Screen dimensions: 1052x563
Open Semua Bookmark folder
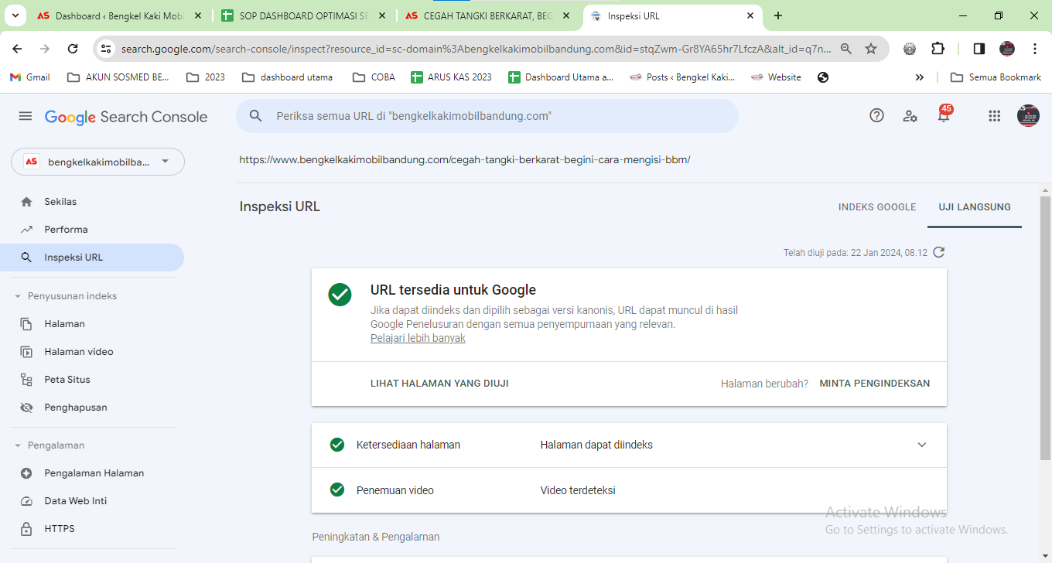pos(996,77)
